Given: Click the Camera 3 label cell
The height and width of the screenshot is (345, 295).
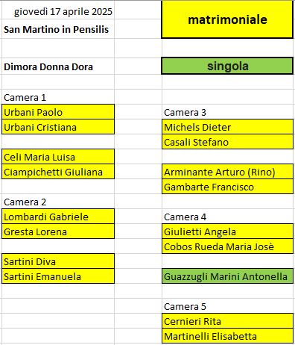Looking at the screenshot, I should coord(227,112).
